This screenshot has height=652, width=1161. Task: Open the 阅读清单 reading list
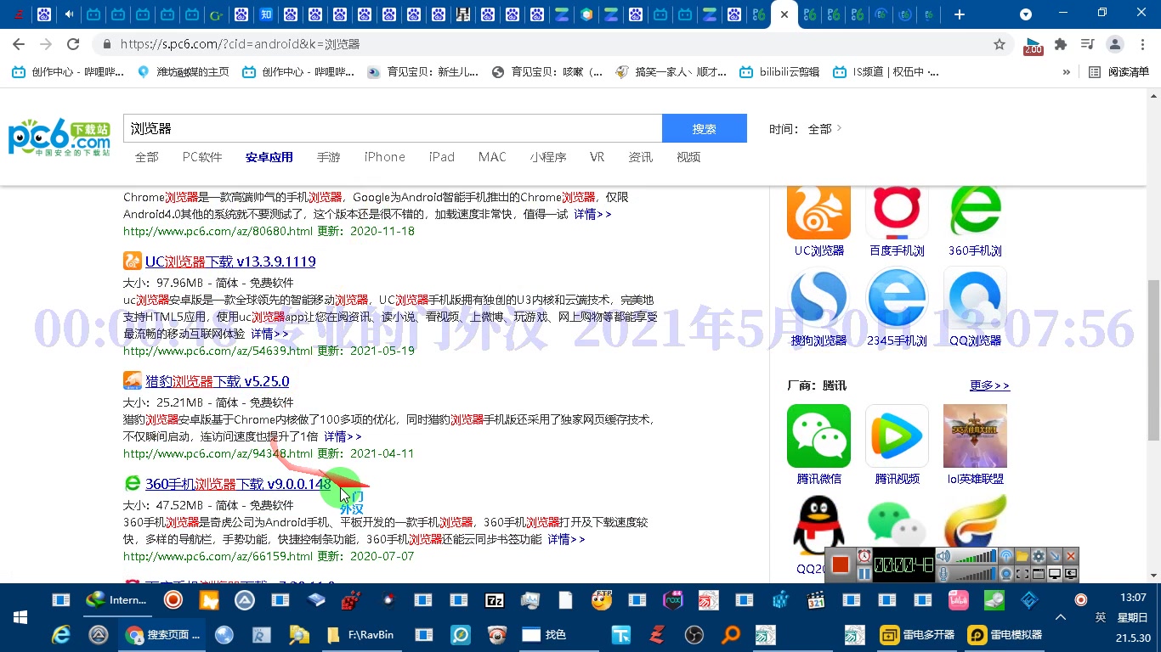tap(1119, 72)
